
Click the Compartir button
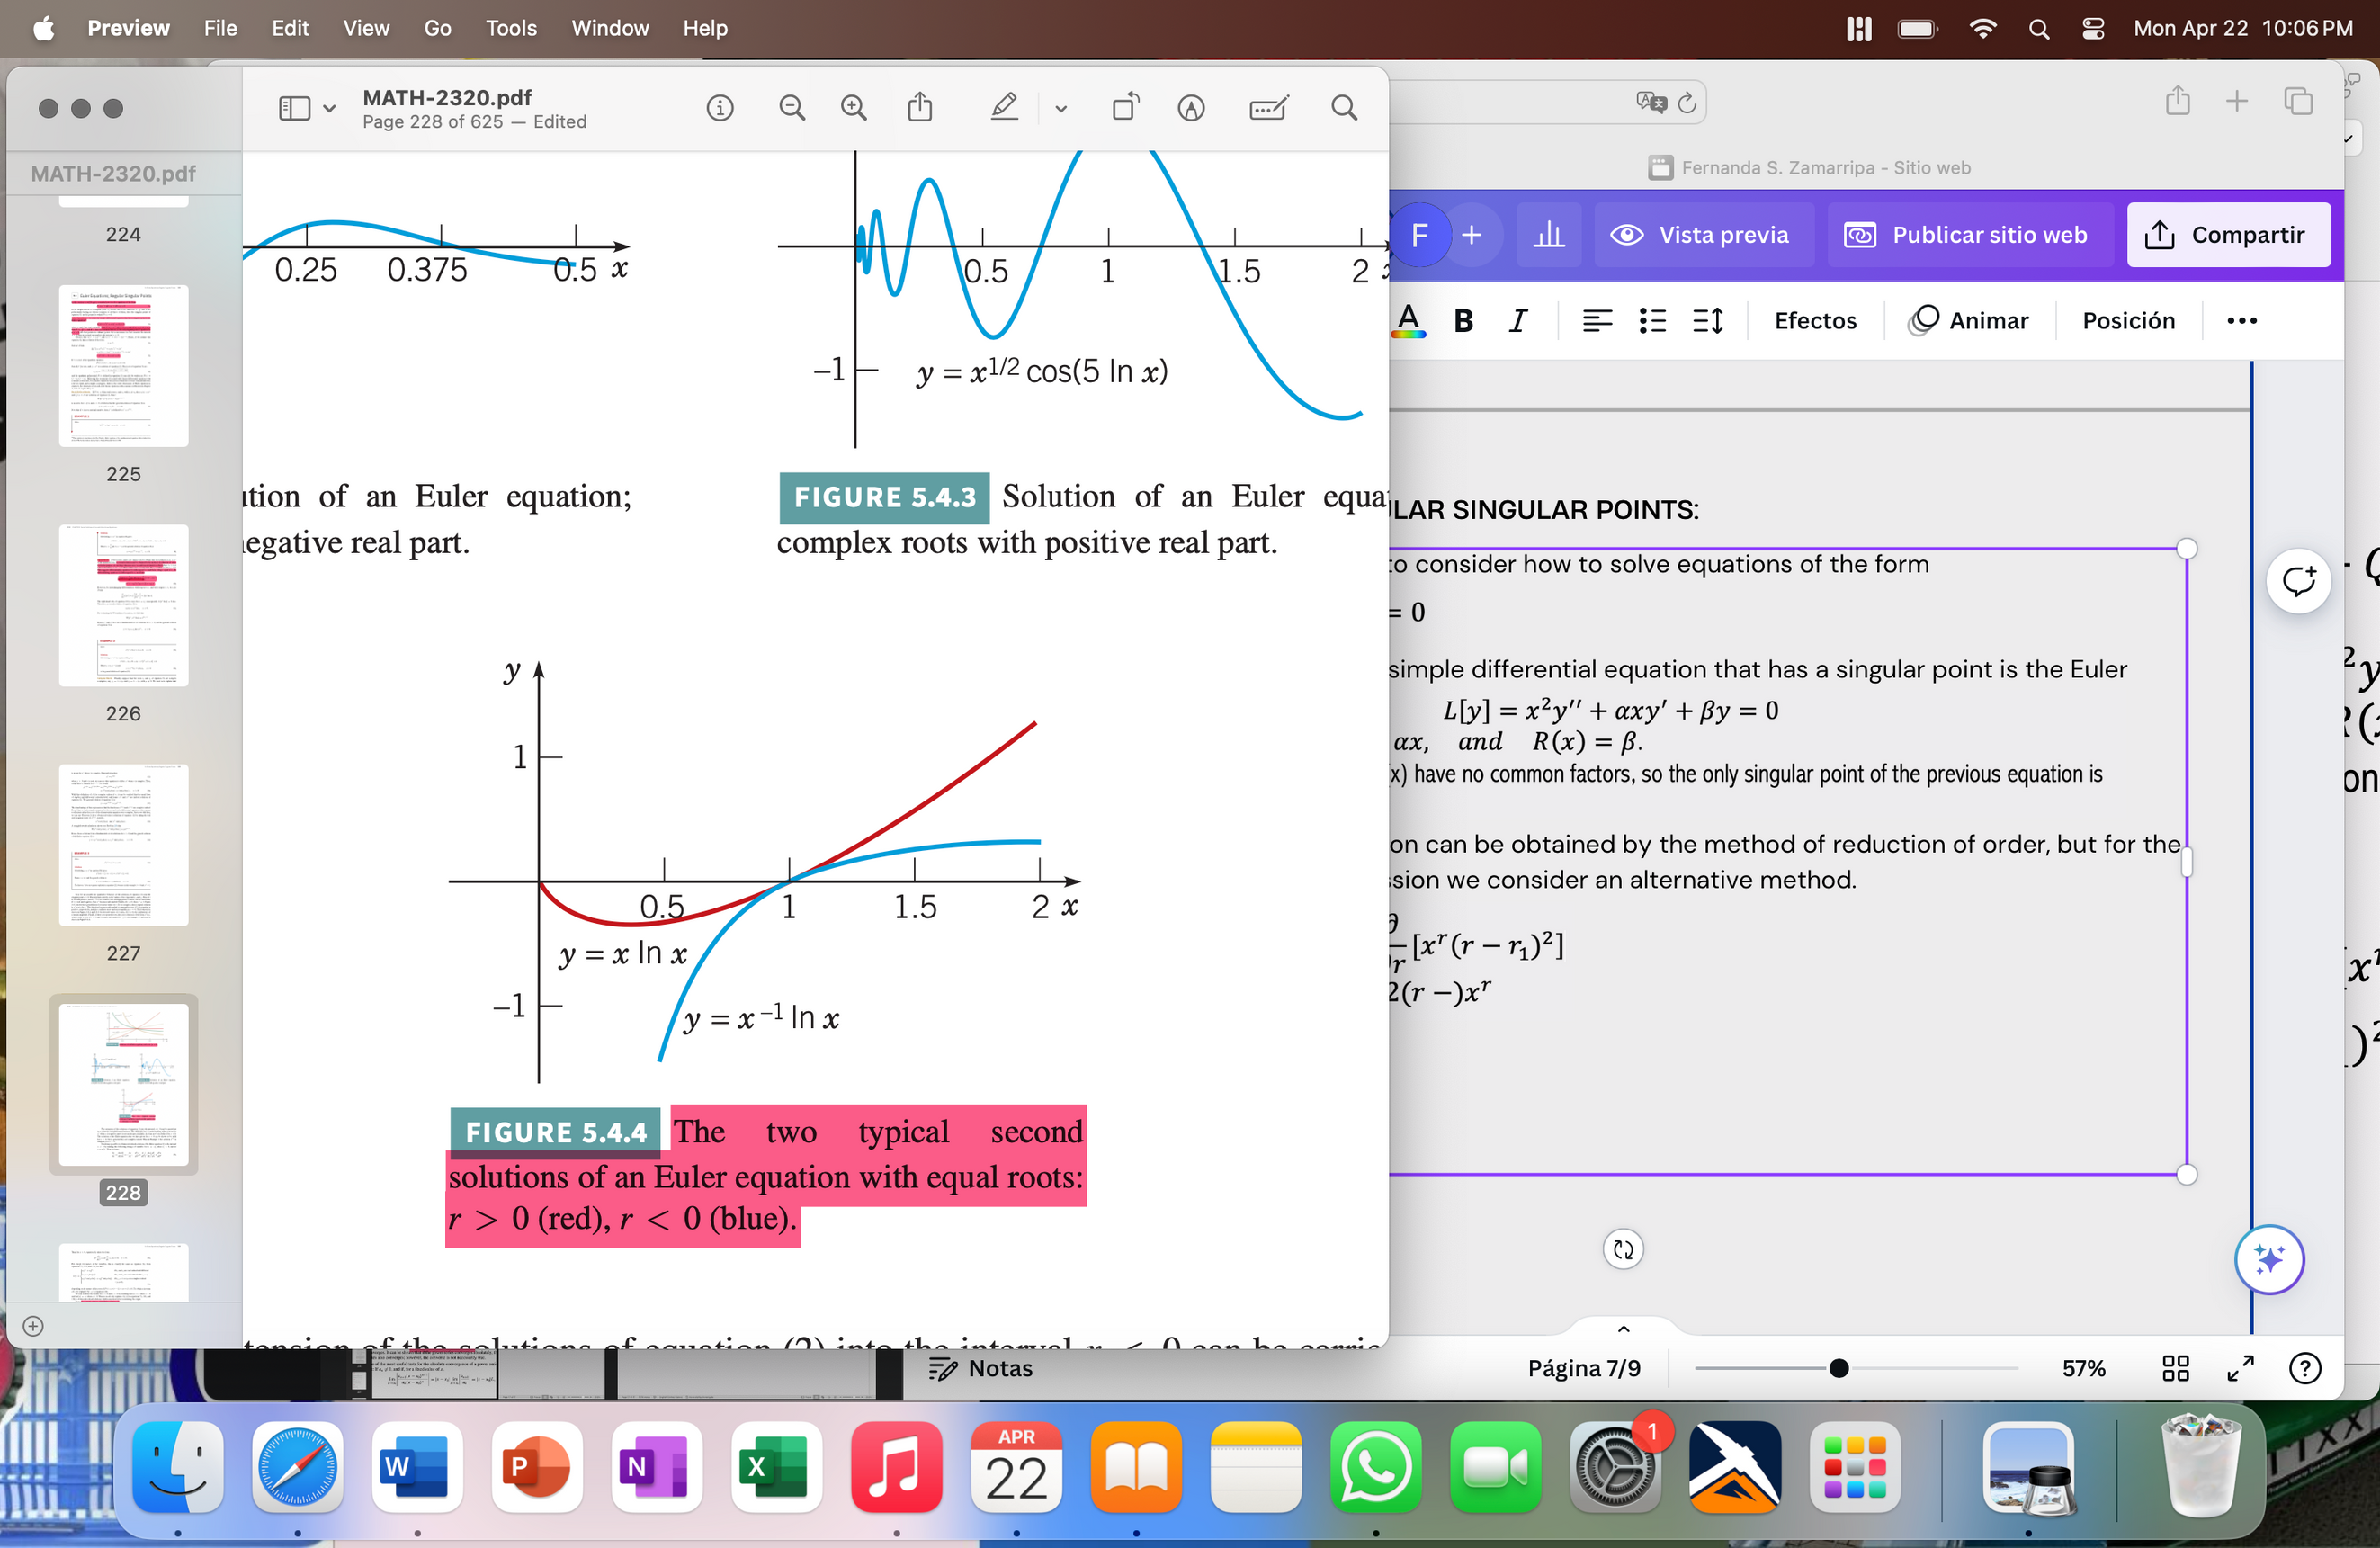[x=2228, y=235]
